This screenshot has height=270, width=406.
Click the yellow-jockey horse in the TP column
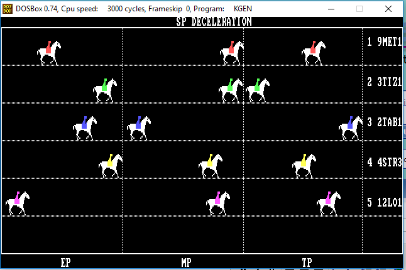pyautogui.click(x=304, y=166)
